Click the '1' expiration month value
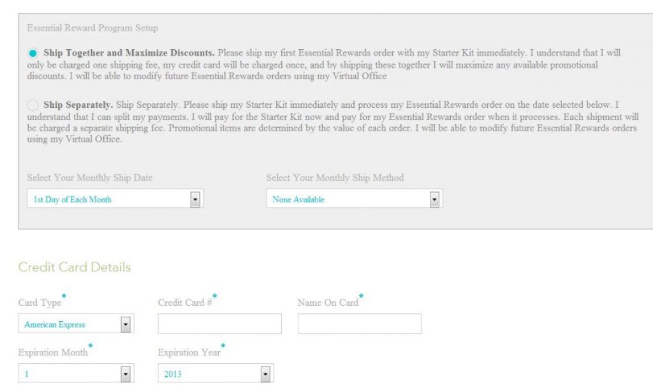Image resolution: width=653 pixels, height=392 pixels. point(27,375)
